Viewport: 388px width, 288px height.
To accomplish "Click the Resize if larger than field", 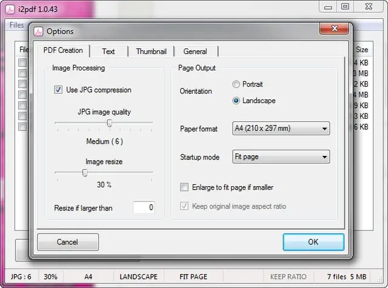I will (x=144, y=208).
